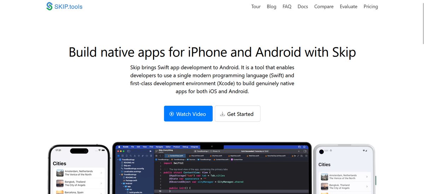This screenshot has width=424, height=194.
Task: Open the FAQ page
Action: [287, 6]
